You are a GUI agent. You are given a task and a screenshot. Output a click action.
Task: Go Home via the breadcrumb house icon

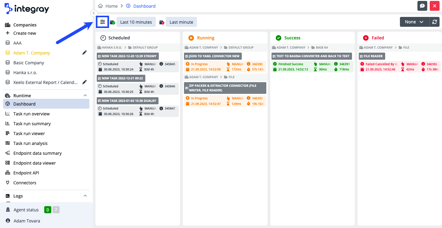pyautogui.click(x=100, y=6)
